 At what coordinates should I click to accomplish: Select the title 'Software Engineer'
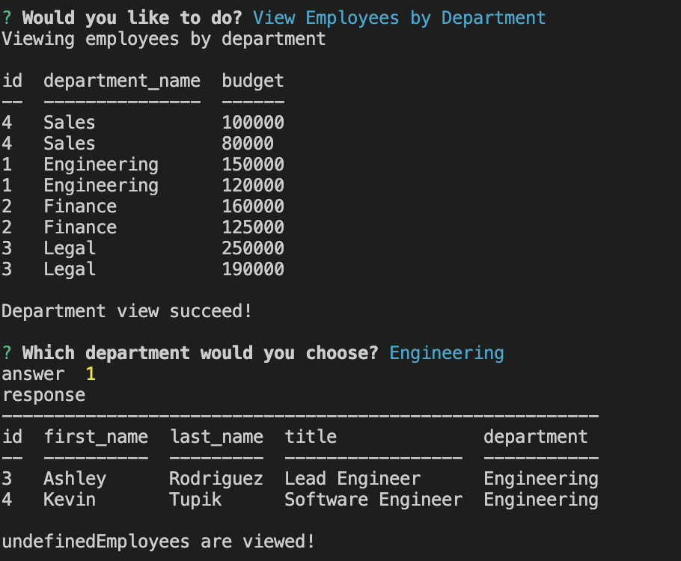point(373,500)
